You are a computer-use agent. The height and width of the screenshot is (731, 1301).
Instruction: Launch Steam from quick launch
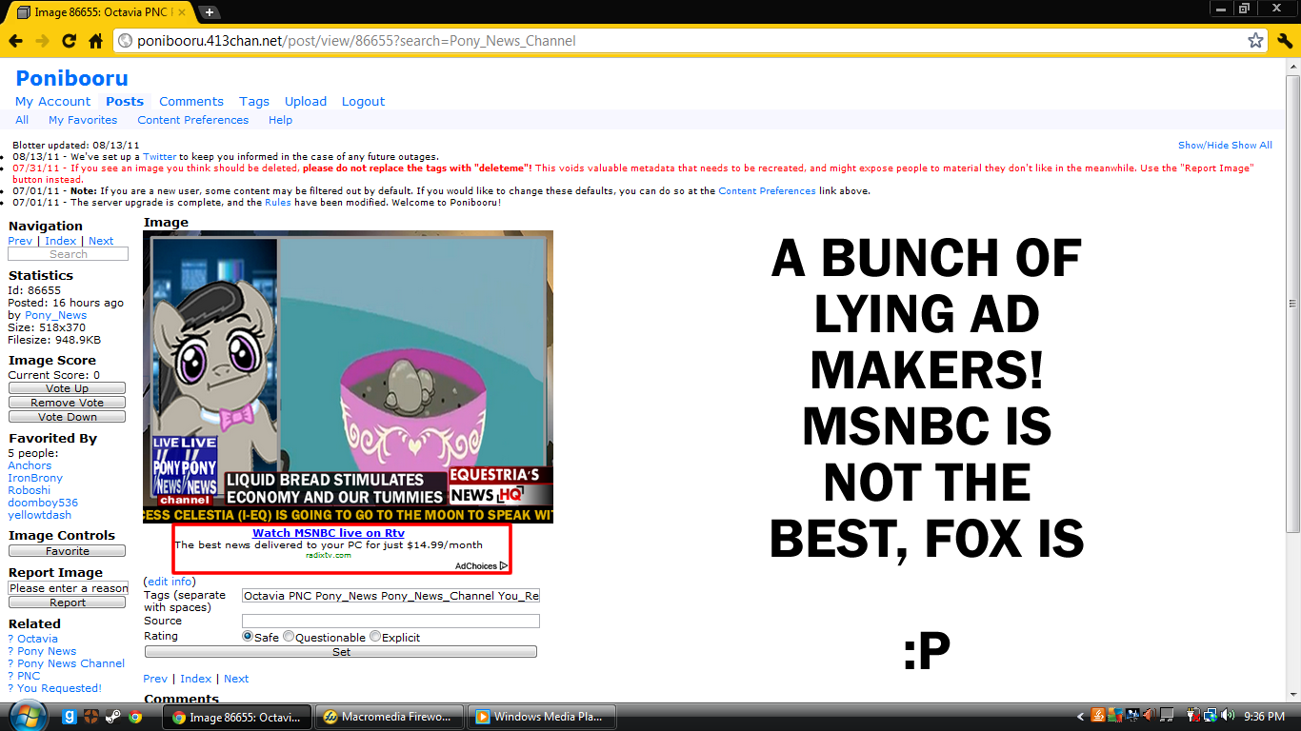coord(113,717)
